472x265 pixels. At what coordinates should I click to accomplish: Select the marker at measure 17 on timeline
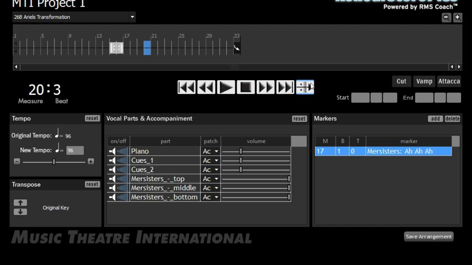tap(117, 48)
